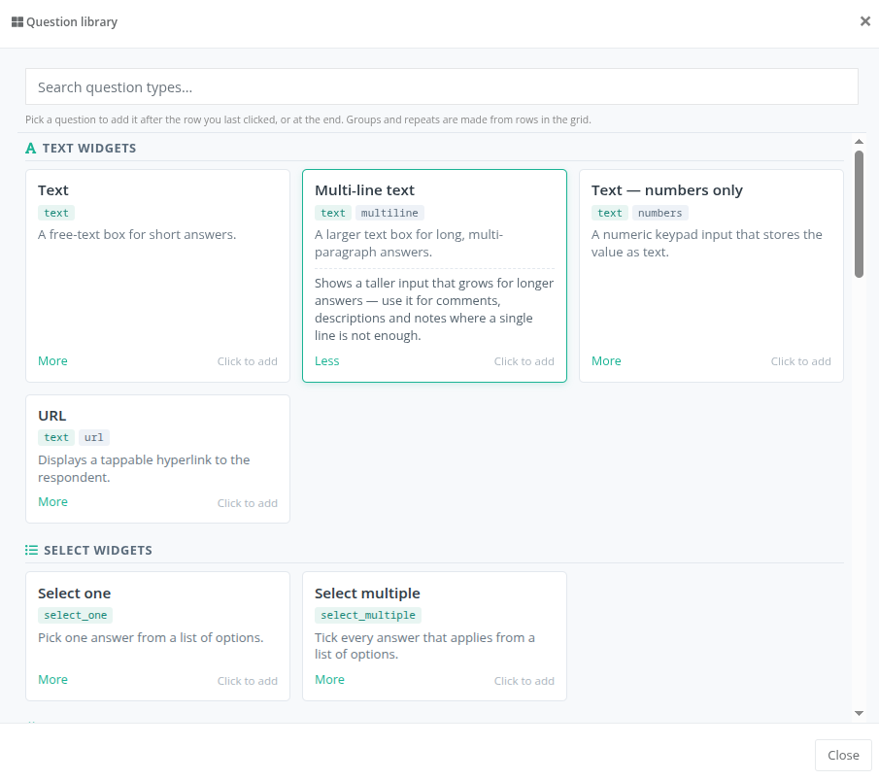This screenshot has height=780, width=879.
Task: Click the vertical scrollbar thumb
Action: coord(859,214)
